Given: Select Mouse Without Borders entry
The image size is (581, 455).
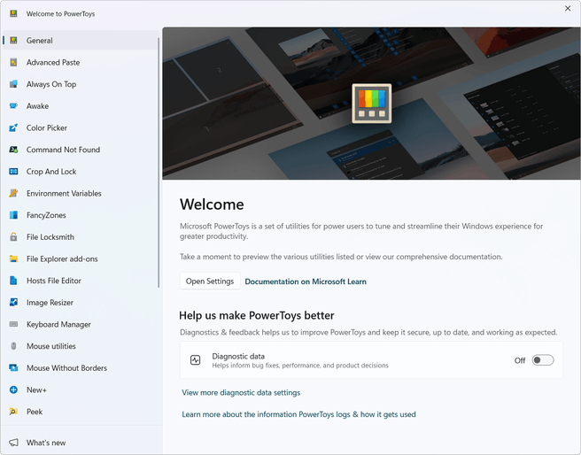Looking at the screenshot, I should click(81, 368).
